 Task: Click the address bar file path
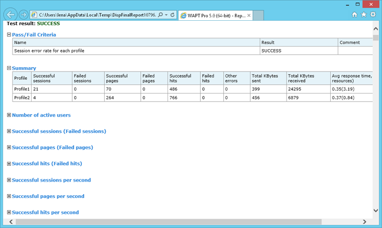[97, 15]
